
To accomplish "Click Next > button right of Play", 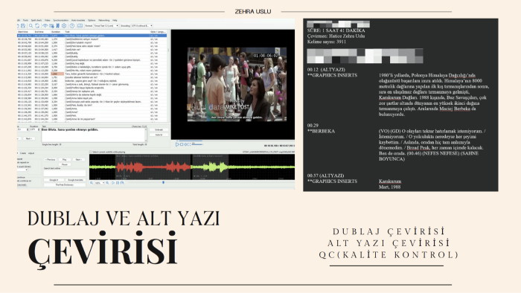I will tap(79, 160).
